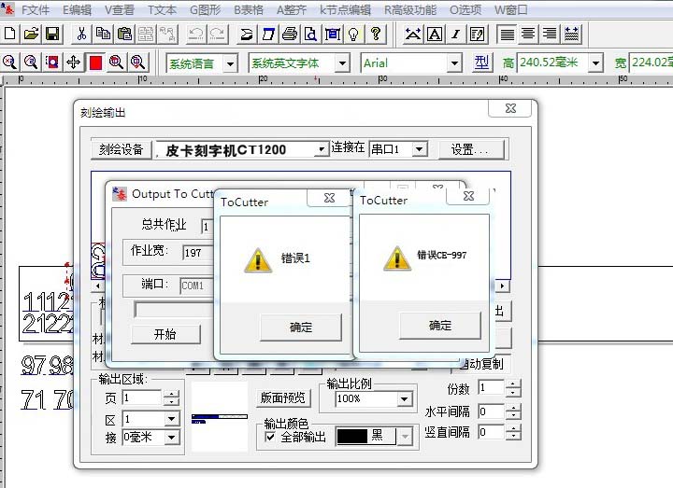Click the Save floppy disk icon
The width and height of the screenshot is (673, 488).
point(52,35)
